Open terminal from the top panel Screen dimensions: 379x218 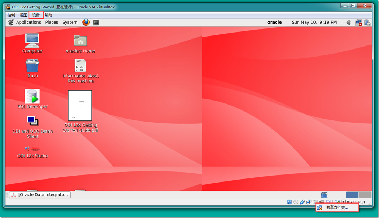95,22
